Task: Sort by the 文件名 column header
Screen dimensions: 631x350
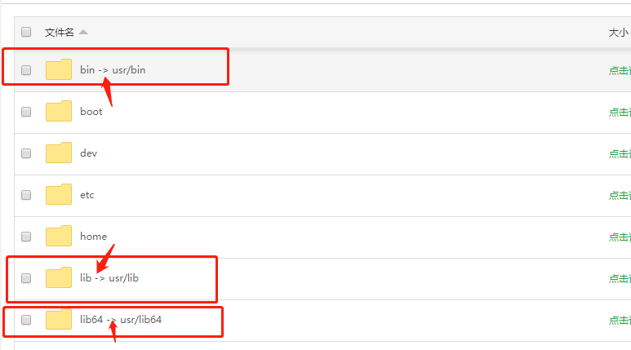Action: tap(59, 32)
